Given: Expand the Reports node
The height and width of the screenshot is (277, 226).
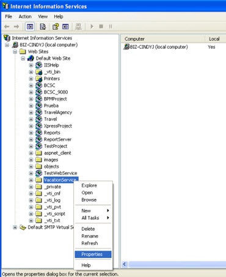Looking at the screenshot, I should (x=31, y=133).
